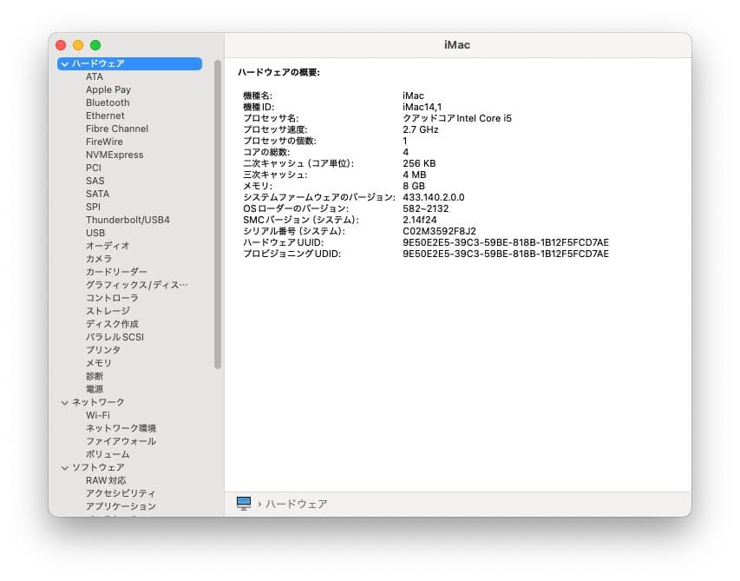Collapse the ネットワーク section chevron

65,402
